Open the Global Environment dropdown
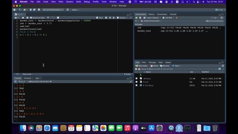Image resolution: width=238 pixels, height=134 pixels. [x=151, y=21]
